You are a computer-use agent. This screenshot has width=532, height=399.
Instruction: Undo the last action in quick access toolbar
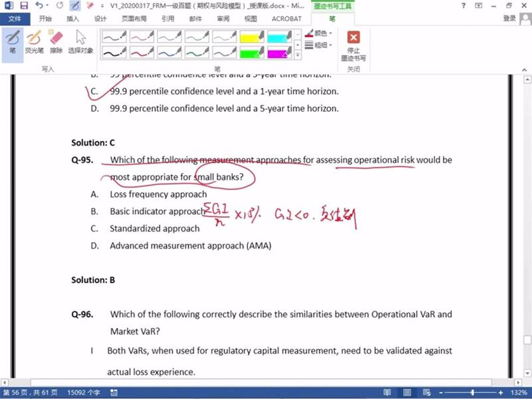pyautogui.click(x=39, y=5)
